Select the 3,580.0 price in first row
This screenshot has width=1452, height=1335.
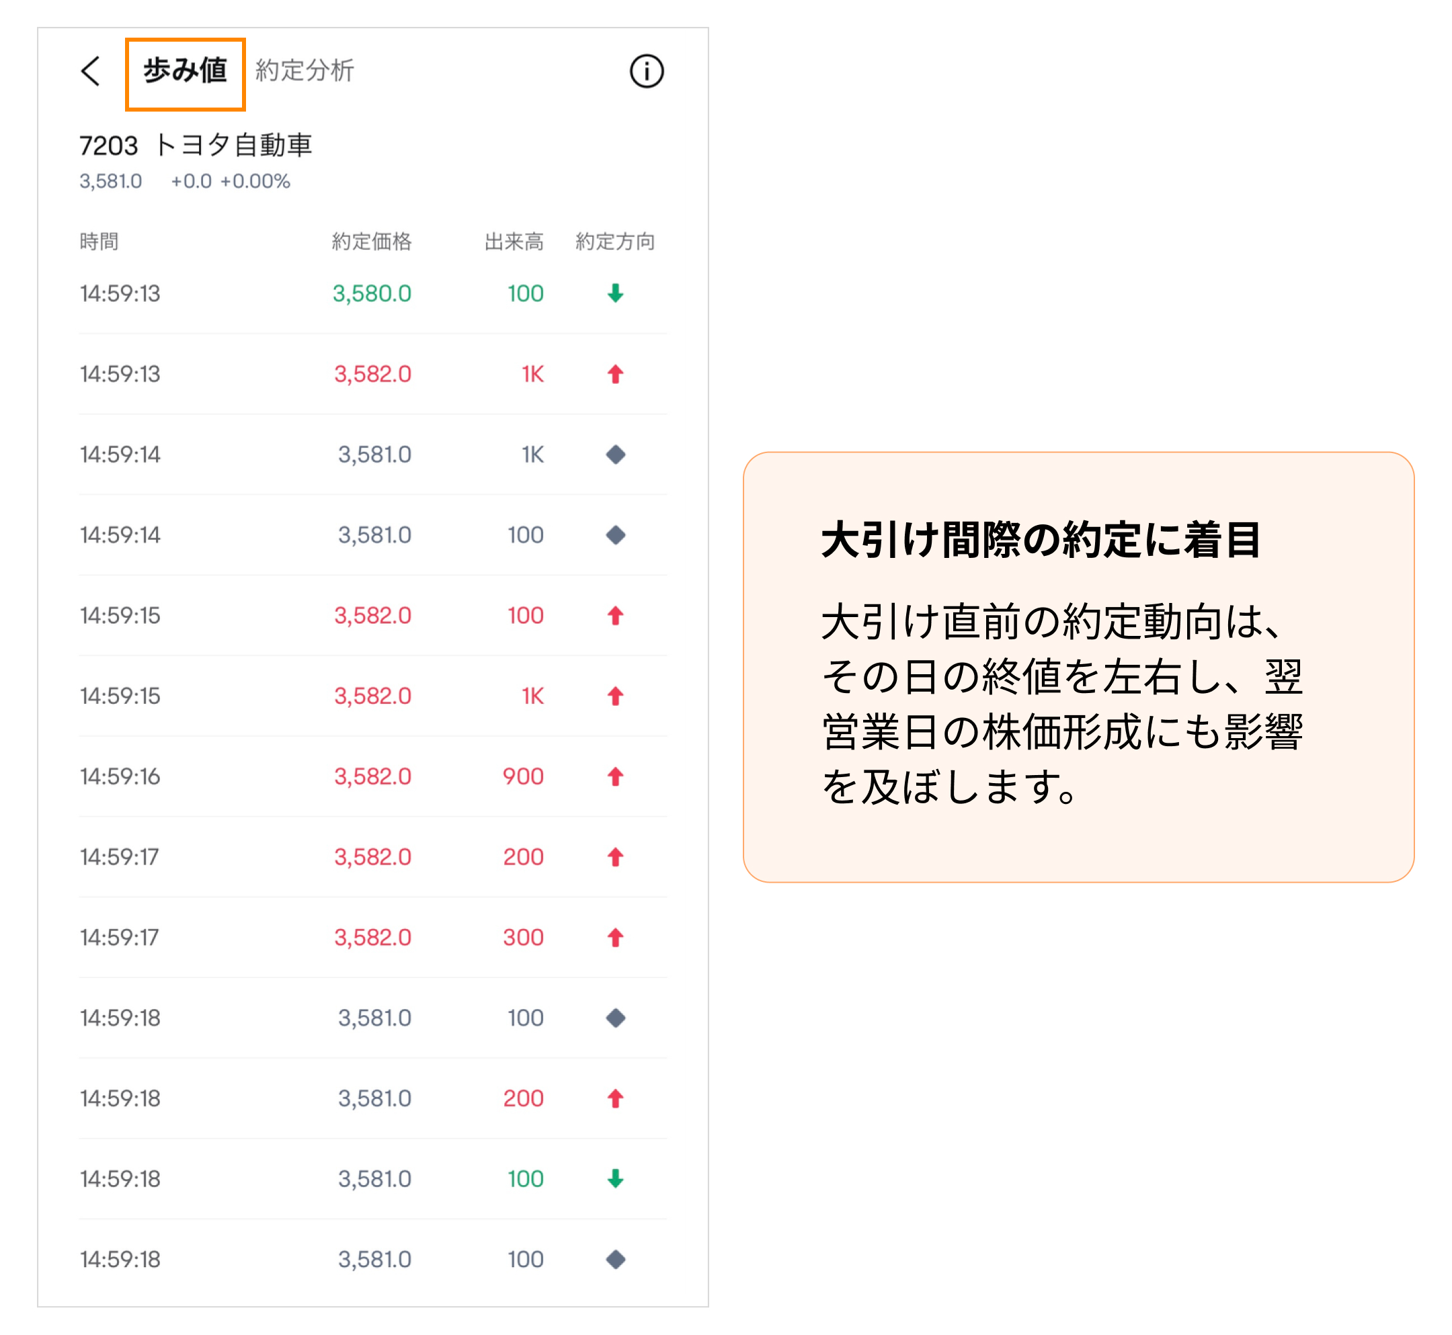(x=371, y=293)
